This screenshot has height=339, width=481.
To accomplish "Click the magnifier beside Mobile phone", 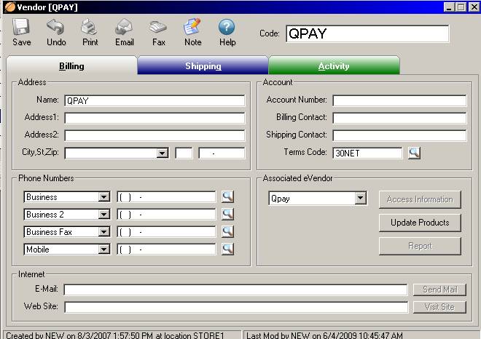I will pyautogui.click(x=227, y=249).
